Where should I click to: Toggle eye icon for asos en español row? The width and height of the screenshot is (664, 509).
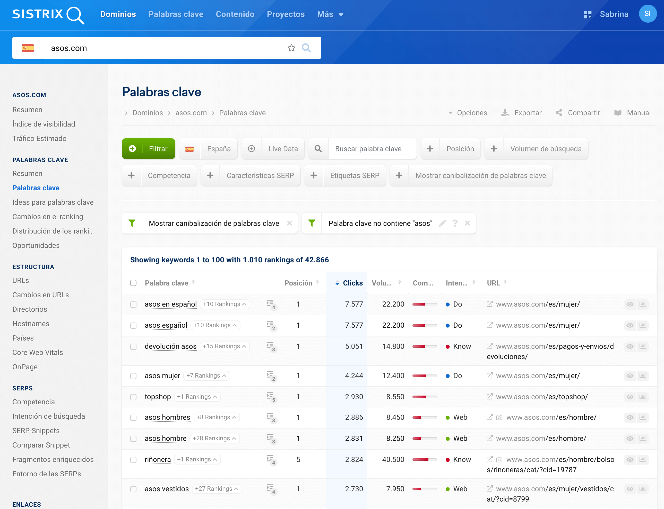coord(630,304)
